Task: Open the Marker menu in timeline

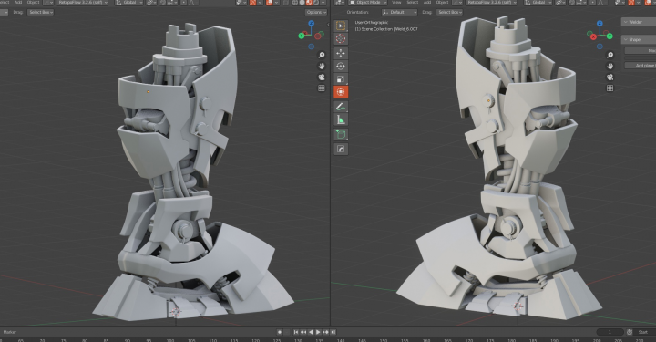Action: click(10, 332)
